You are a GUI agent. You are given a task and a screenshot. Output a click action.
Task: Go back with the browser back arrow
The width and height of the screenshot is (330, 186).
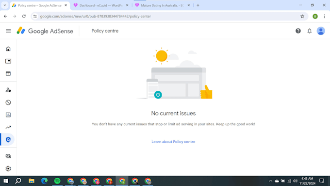(x=5, y=16)
